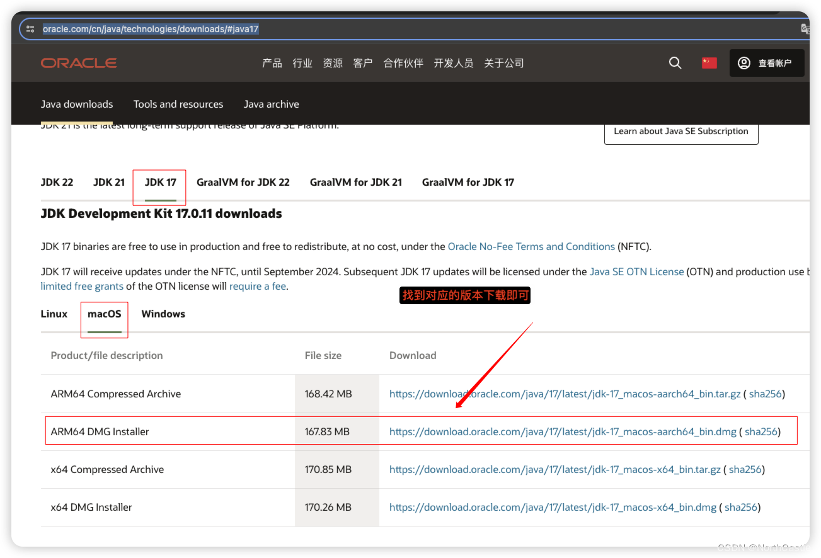Screen dimensions: 821x558
Task: Click the limited free grants link
Action: point(82,286)
